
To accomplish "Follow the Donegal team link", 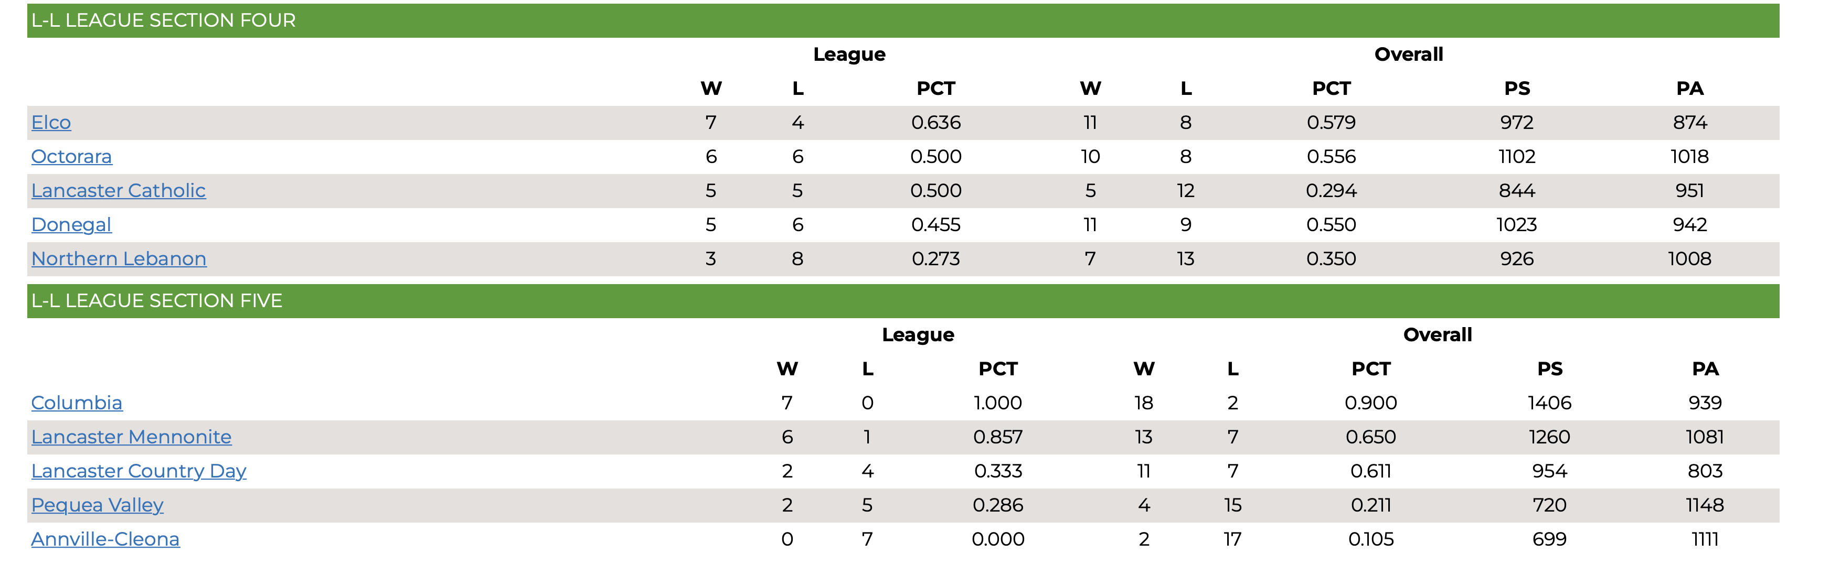I will pos(71,225).
